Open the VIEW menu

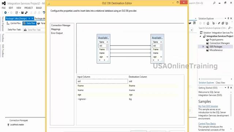pos(19,8)
